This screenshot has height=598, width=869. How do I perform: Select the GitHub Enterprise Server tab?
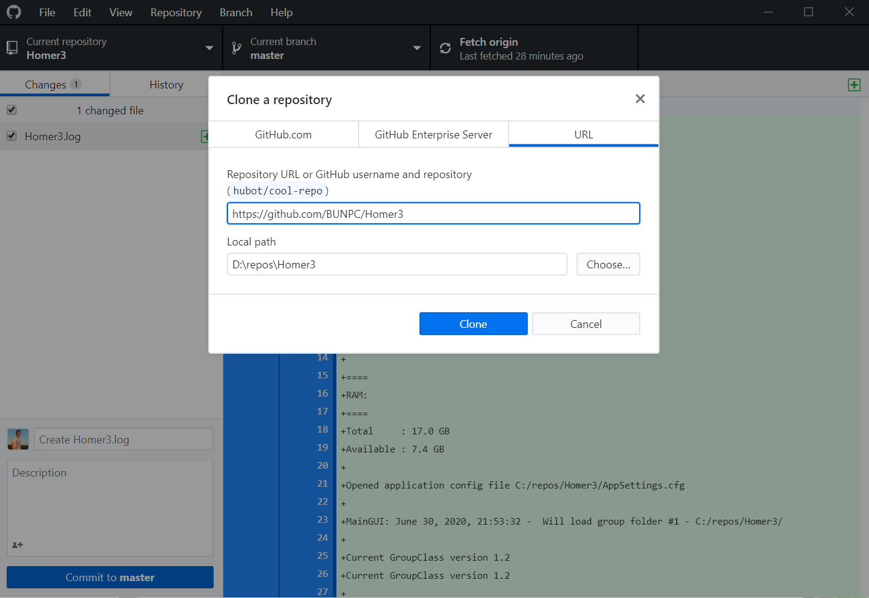click(x=433, y=135)
